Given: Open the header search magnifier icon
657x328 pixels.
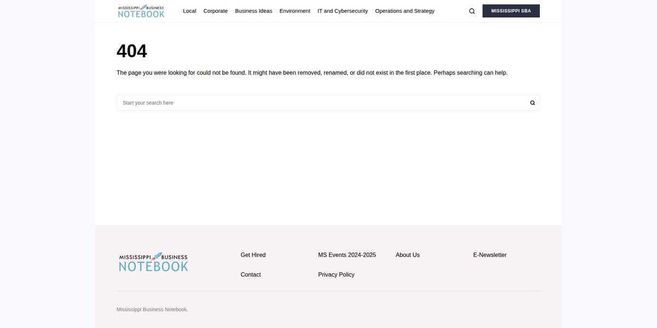Looking at the screenshot, I should point(472,11).
